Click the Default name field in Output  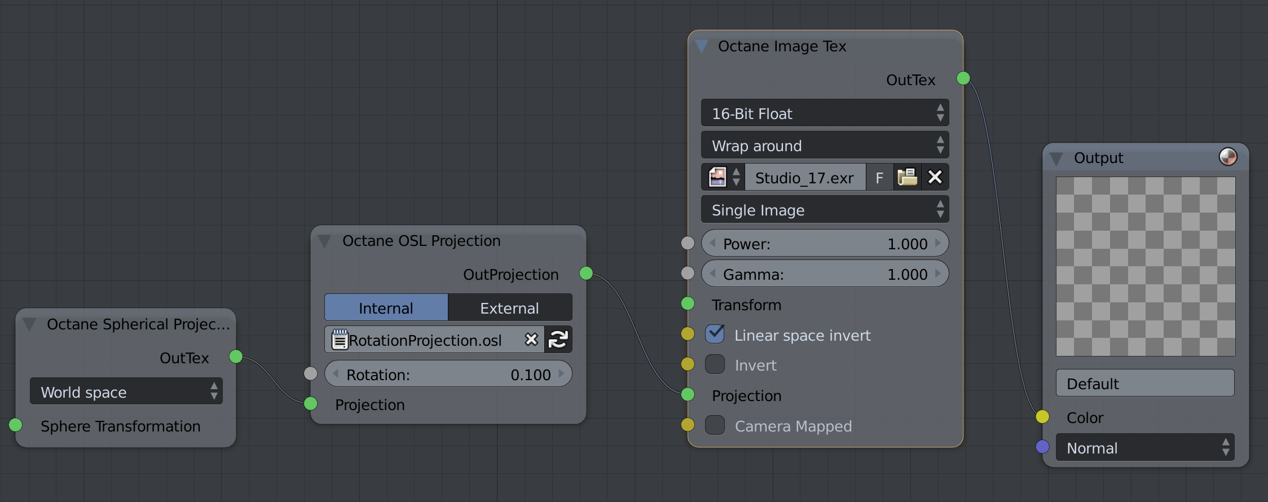pos(1145,384)
